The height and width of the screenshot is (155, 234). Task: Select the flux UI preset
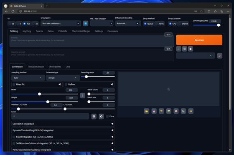click(x=27, y=24)
